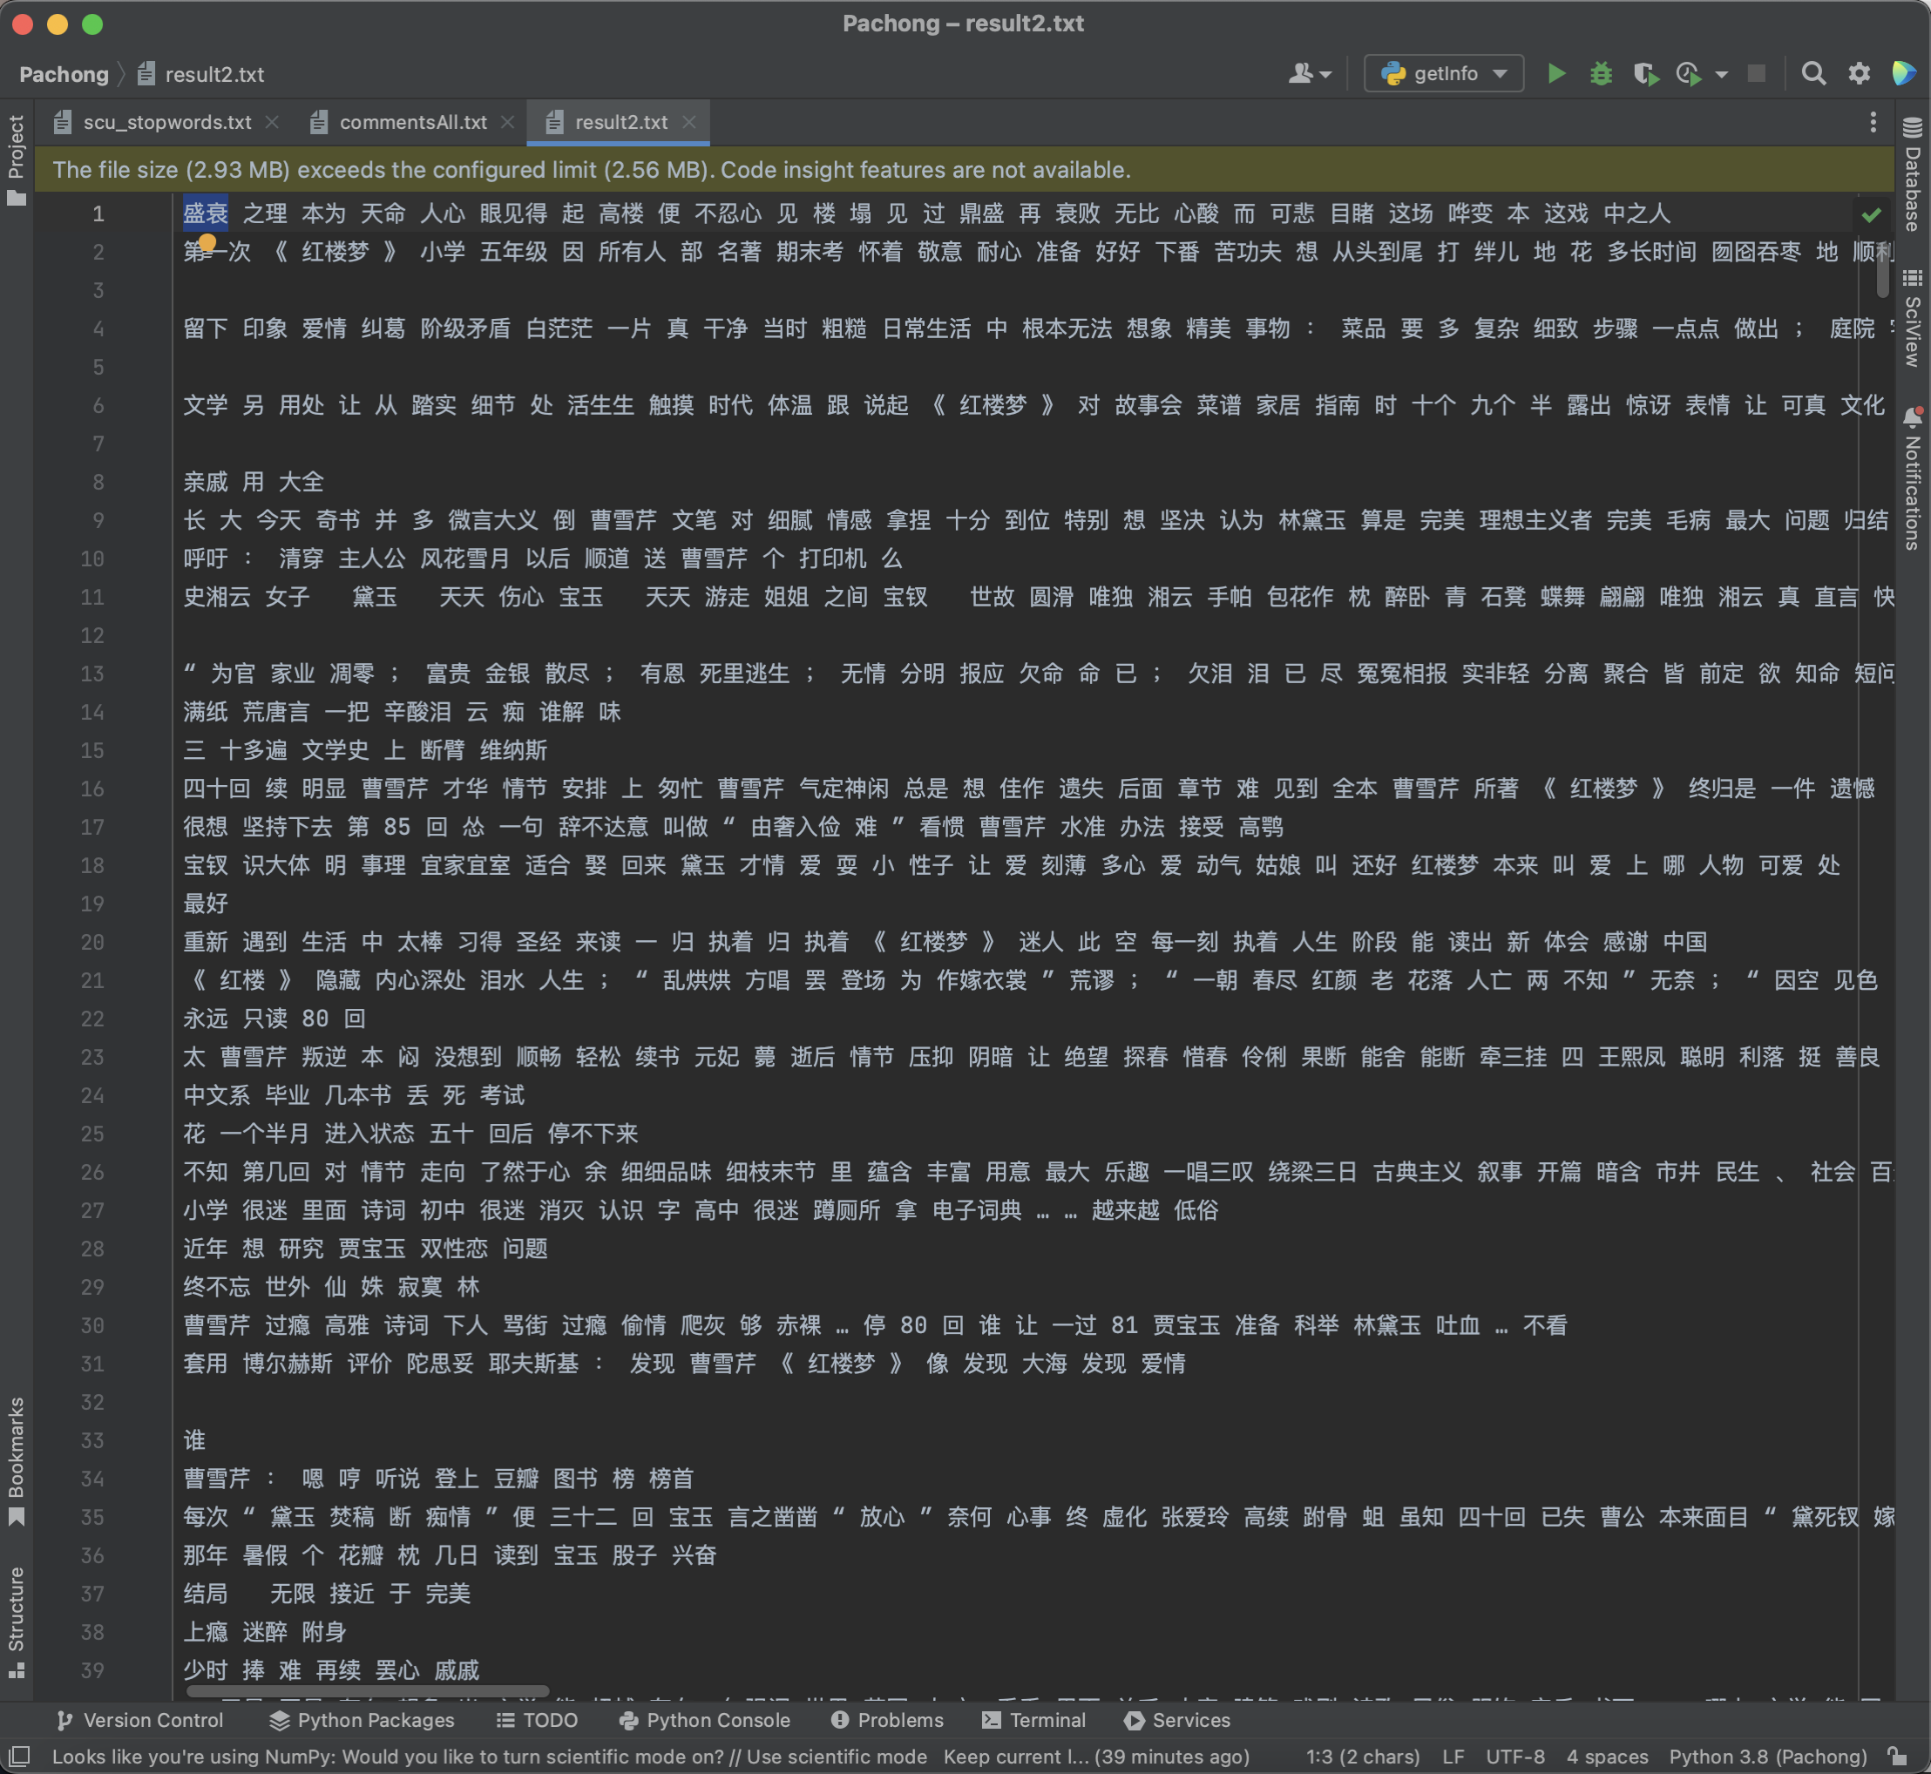Open IDE settings gear
Image resolution: width=1931 pixels, height=1774 pixels.
point(1859,74)
